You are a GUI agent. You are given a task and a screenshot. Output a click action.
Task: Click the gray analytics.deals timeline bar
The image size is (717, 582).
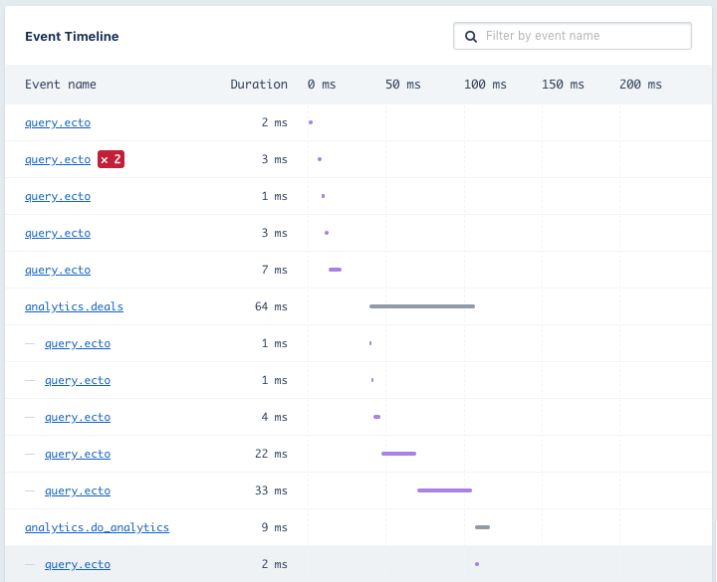[422, 306]
